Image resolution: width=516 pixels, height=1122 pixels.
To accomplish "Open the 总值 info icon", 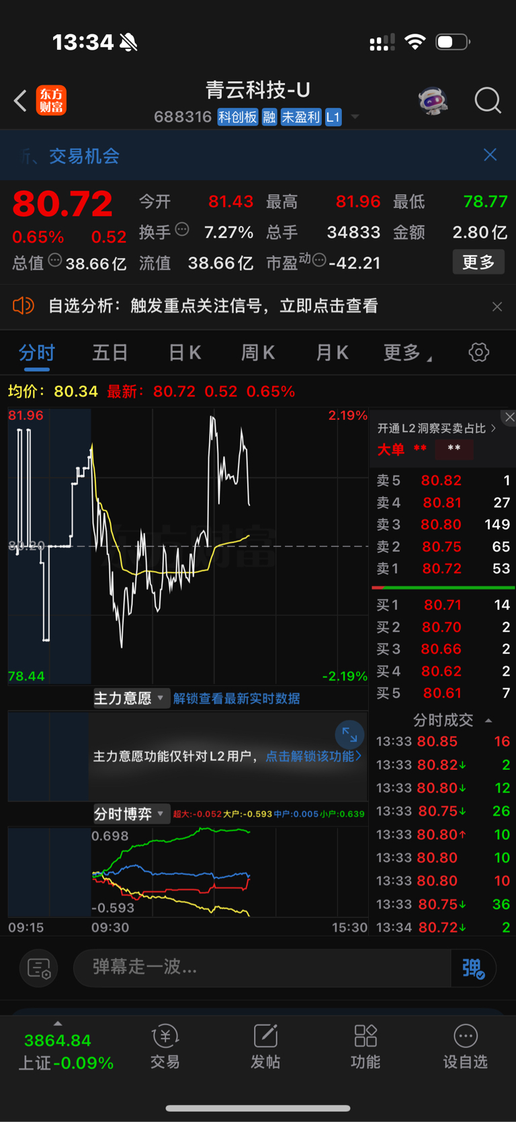I will coord(55,260).
